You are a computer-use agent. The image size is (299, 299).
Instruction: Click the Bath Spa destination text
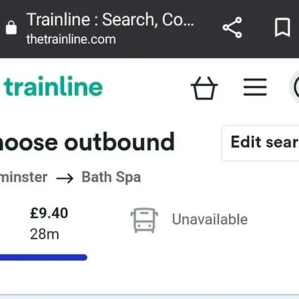(x=111, y=177)
